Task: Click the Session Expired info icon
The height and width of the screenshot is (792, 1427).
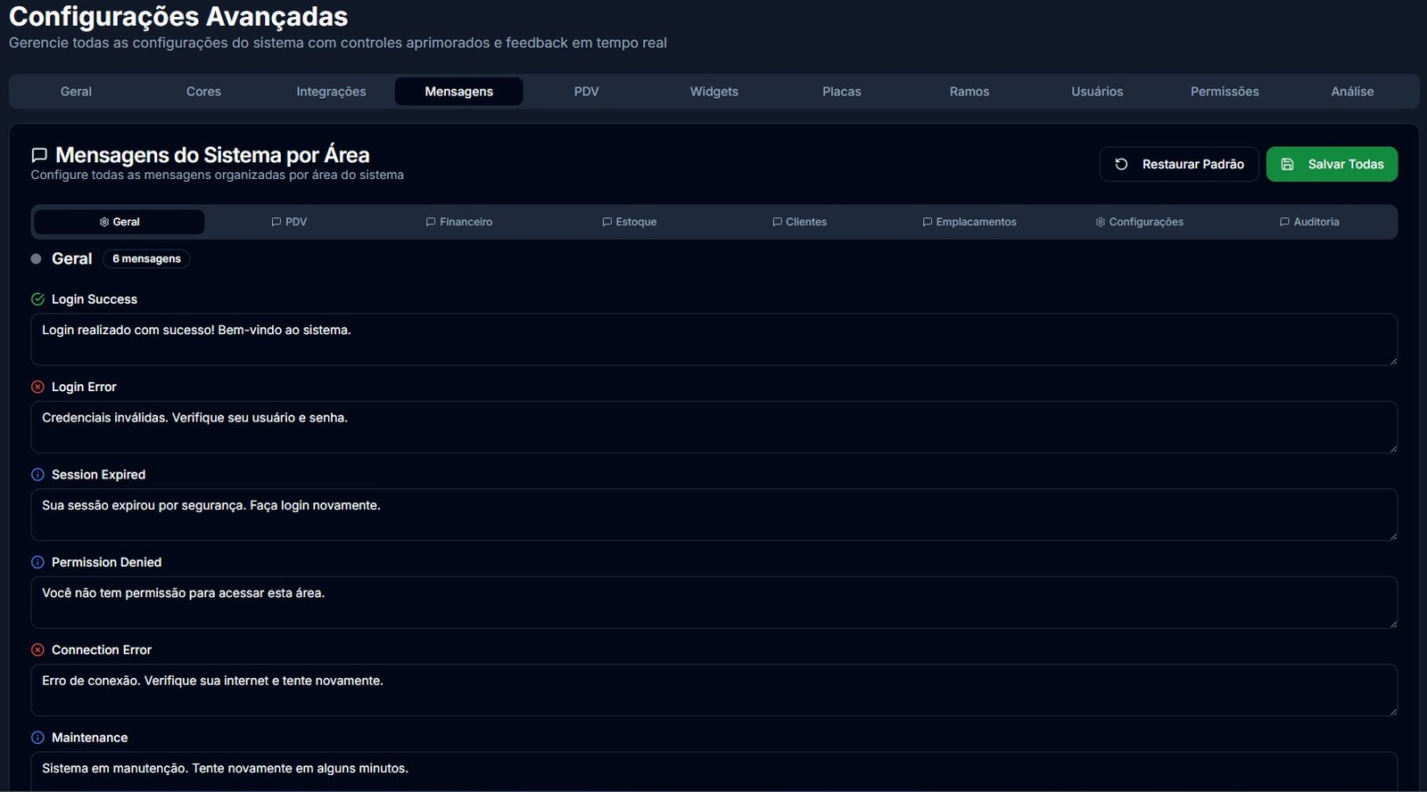Action: pyautogui.click(x=37, y=475)
